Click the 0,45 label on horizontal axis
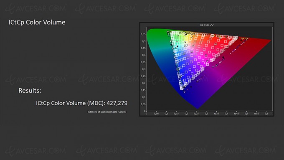The width and height of the screenshot is (284, 160). click(236, 114)
